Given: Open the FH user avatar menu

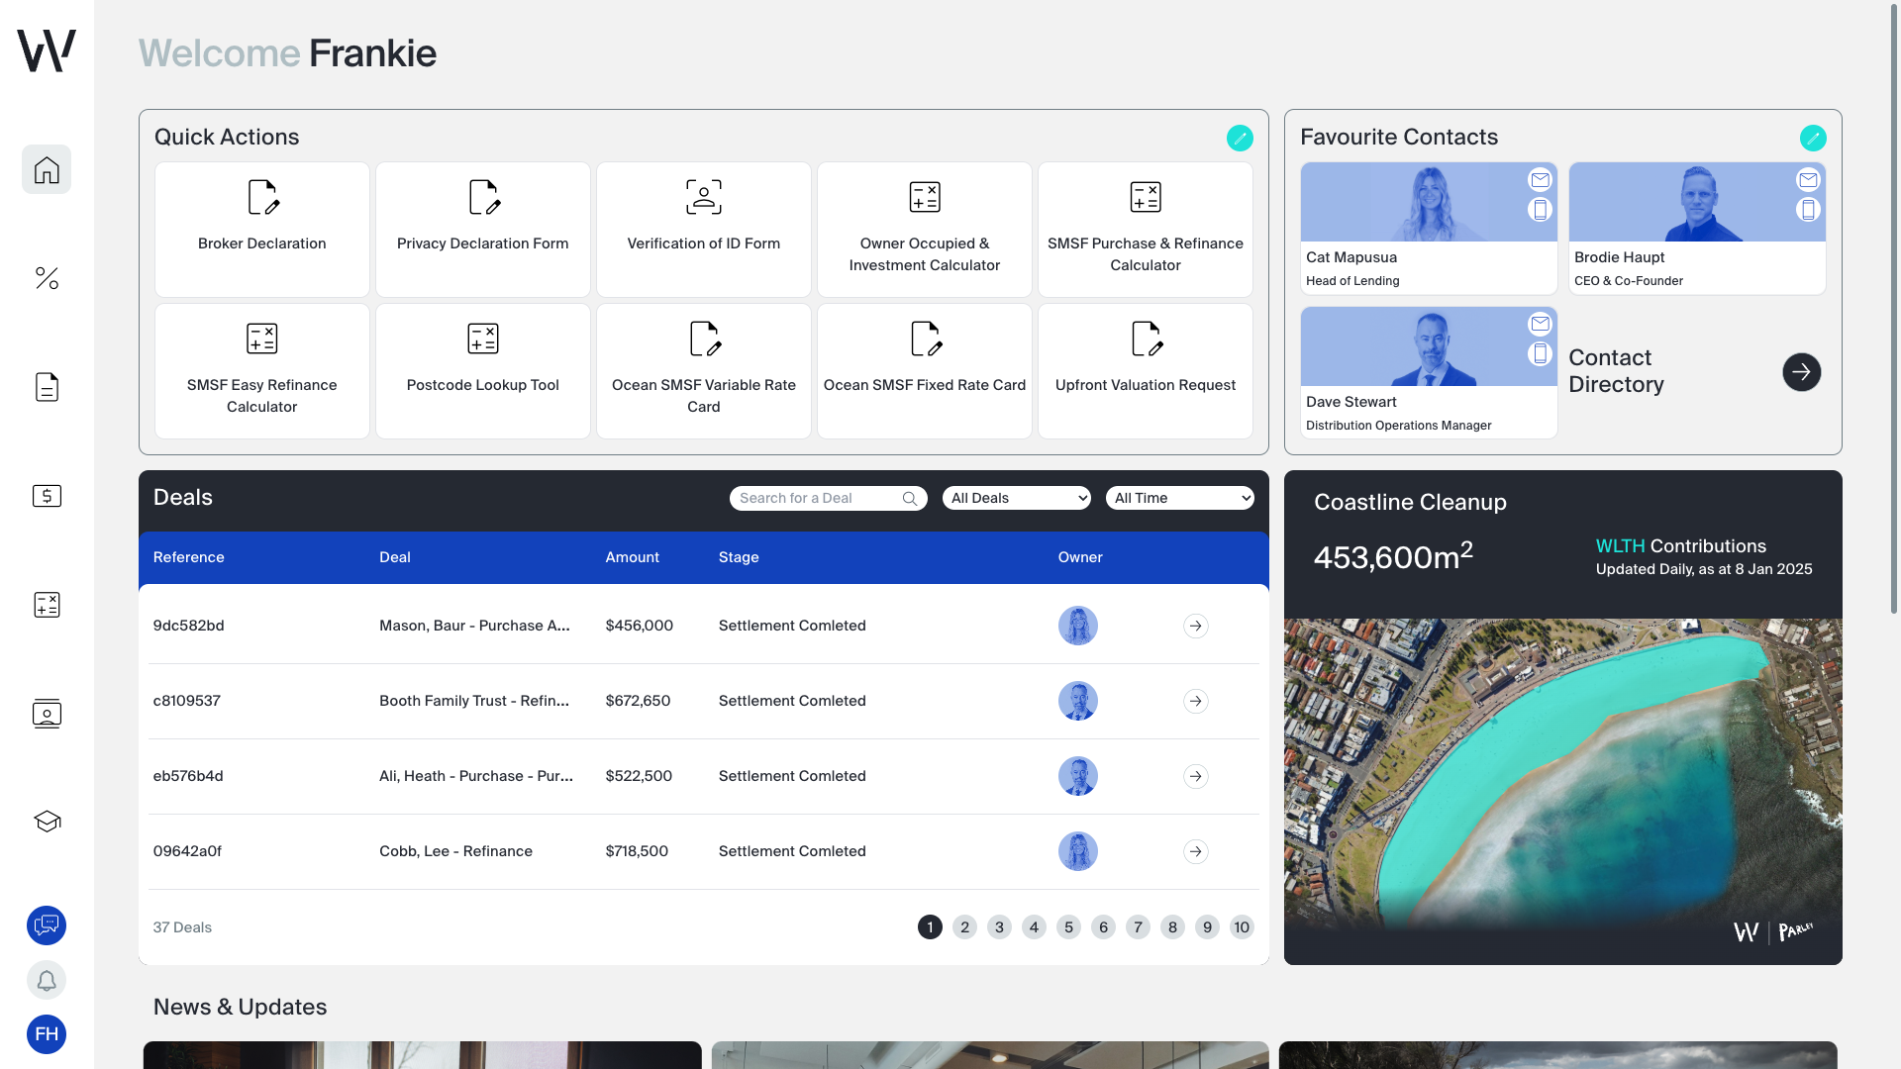Looking at the screenshot, I should (x=47, y=1034).
